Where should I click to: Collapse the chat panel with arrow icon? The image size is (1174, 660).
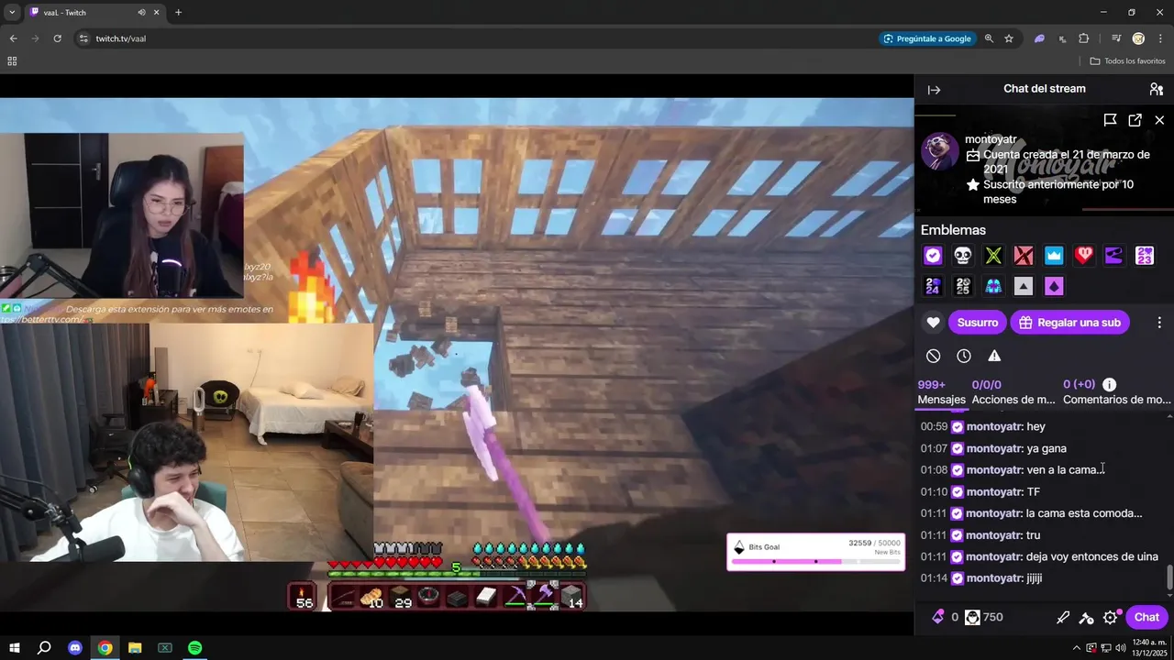[934, 90]
